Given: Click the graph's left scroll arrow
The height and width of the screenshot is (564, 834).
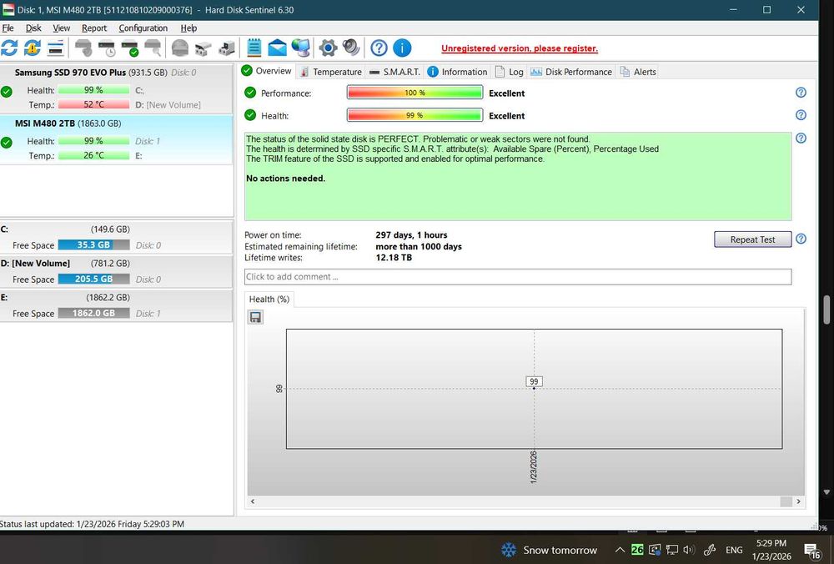Looking at the screenshot, I should point(253,501).
